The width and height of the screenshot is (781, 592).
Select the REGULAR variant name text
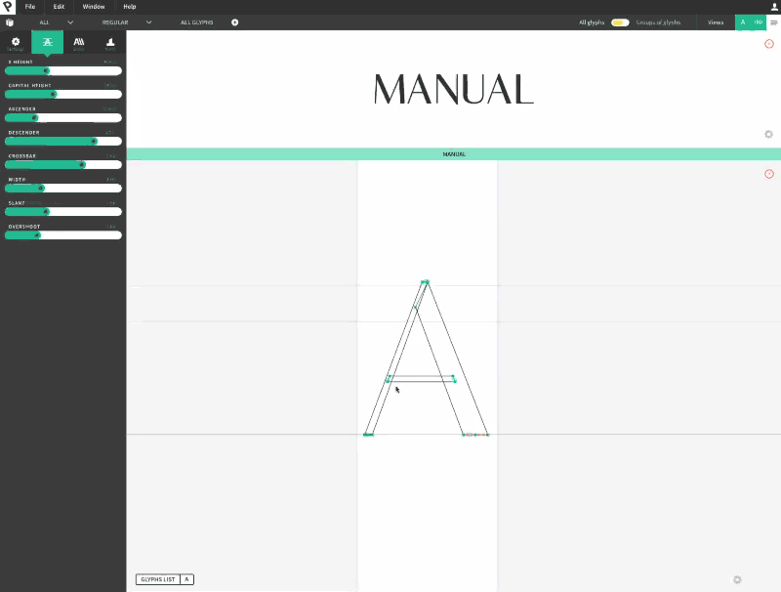pos(115,22)
